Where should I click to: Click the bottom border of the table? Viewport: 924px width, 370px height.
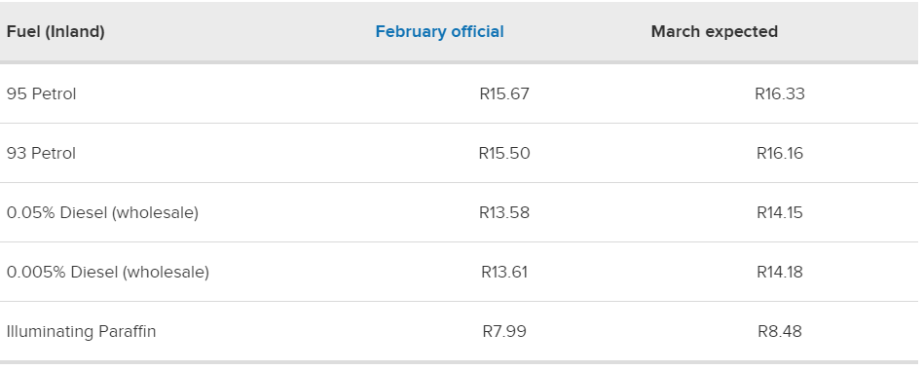click(x=459, y=362)
